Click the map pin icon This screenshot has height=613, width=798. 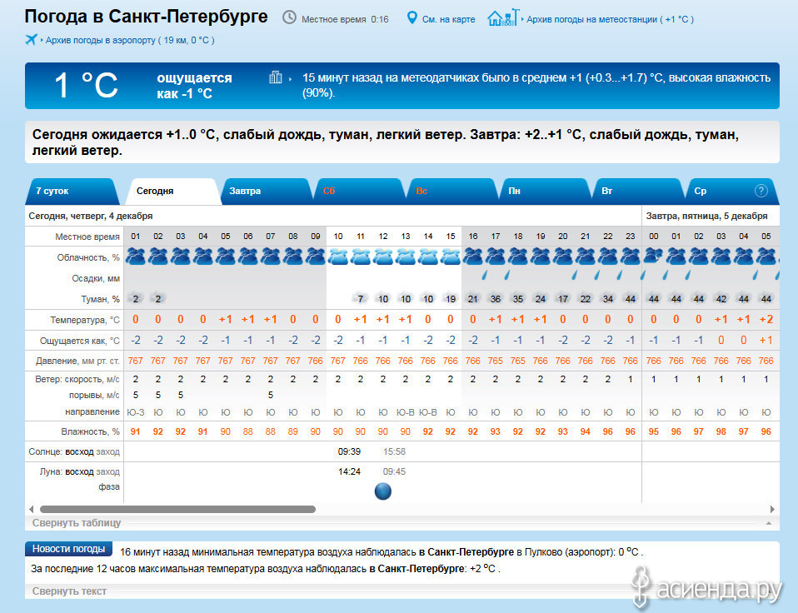(x=411, y=17)
